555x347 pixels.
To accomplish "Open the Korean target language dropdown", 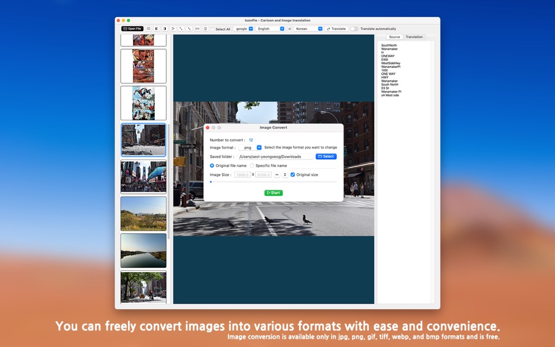I will click(308, 29).
